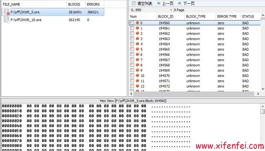This screenshot has height=151, width=265.
Task: Click the previous page arrow icon
Action: (159, 3)
